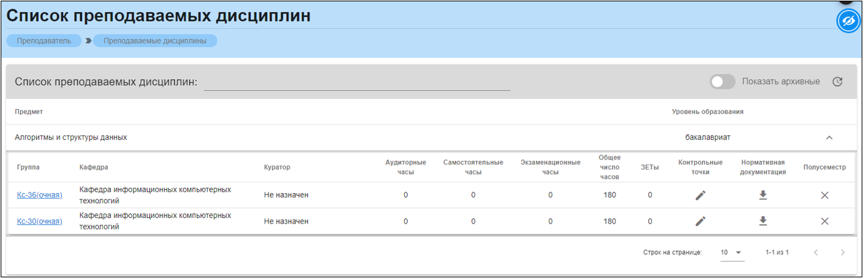Image resolution: width=863 pixels, height=278 pixels.
Task: Click the 'Предмет' column header
Action: [29, 111]
